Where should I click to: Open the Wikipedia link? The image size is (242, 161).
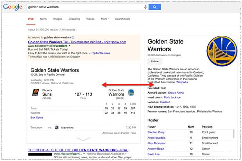[x=182, y=82]
